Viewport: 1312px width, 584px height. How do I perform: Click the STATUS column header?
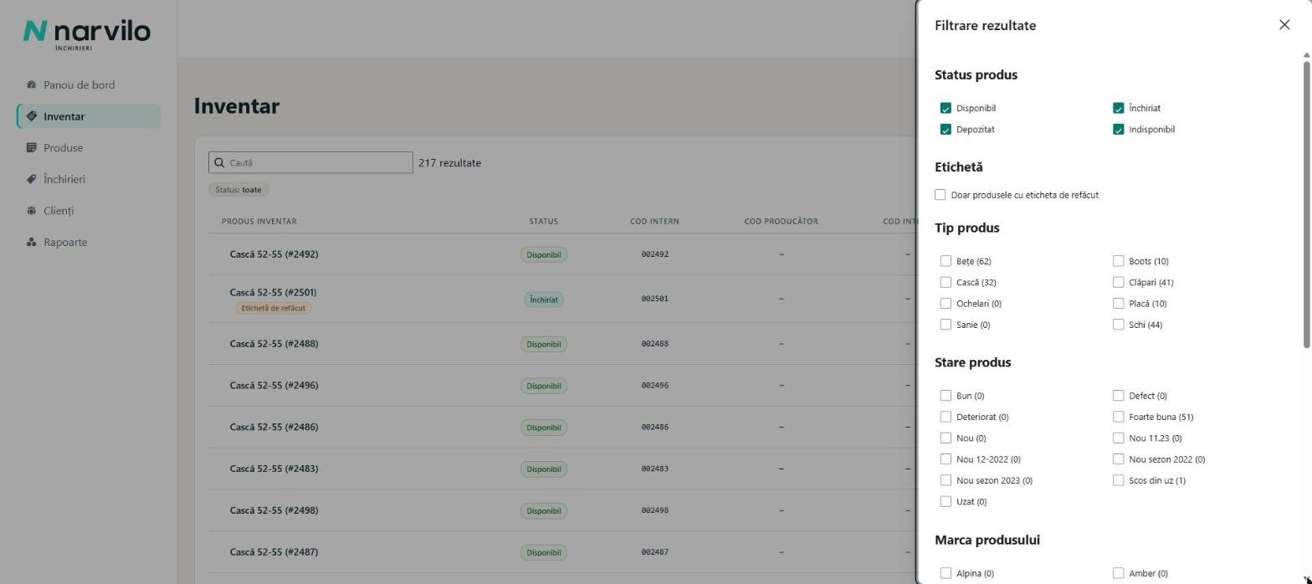tap(544, 222)
